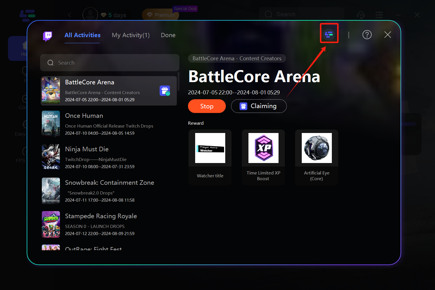Click Snowbreak game thumbnail
Image resolution: width=435 pixels, height=290 pixels.
click(51, 191)
